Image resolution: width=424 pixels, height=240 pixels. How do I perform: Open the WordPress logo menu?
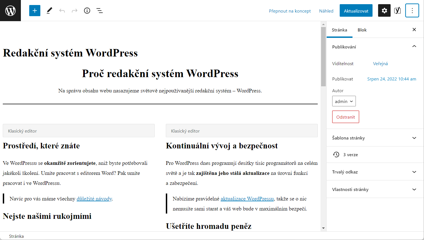coord(10,11)
